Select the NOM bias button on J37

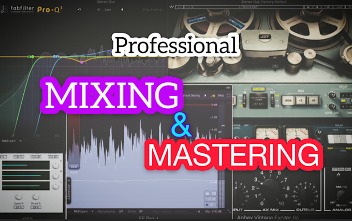click(x=288, y=101)
